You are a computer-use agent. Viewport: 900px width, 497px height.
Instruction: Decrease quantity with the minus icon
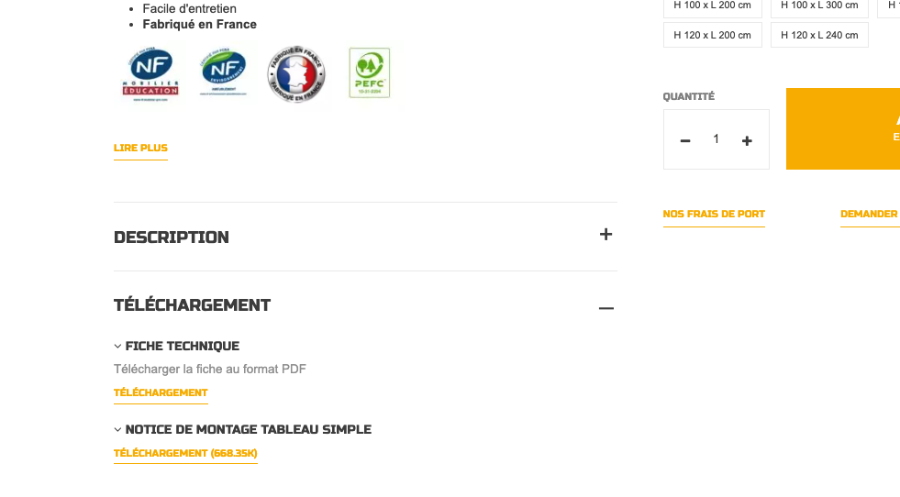click(x=685, y=140)
